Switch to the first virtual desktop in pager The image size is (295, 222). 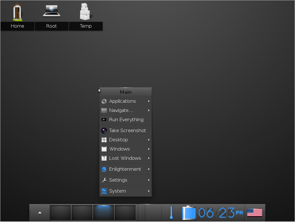[x=60, y=213]
